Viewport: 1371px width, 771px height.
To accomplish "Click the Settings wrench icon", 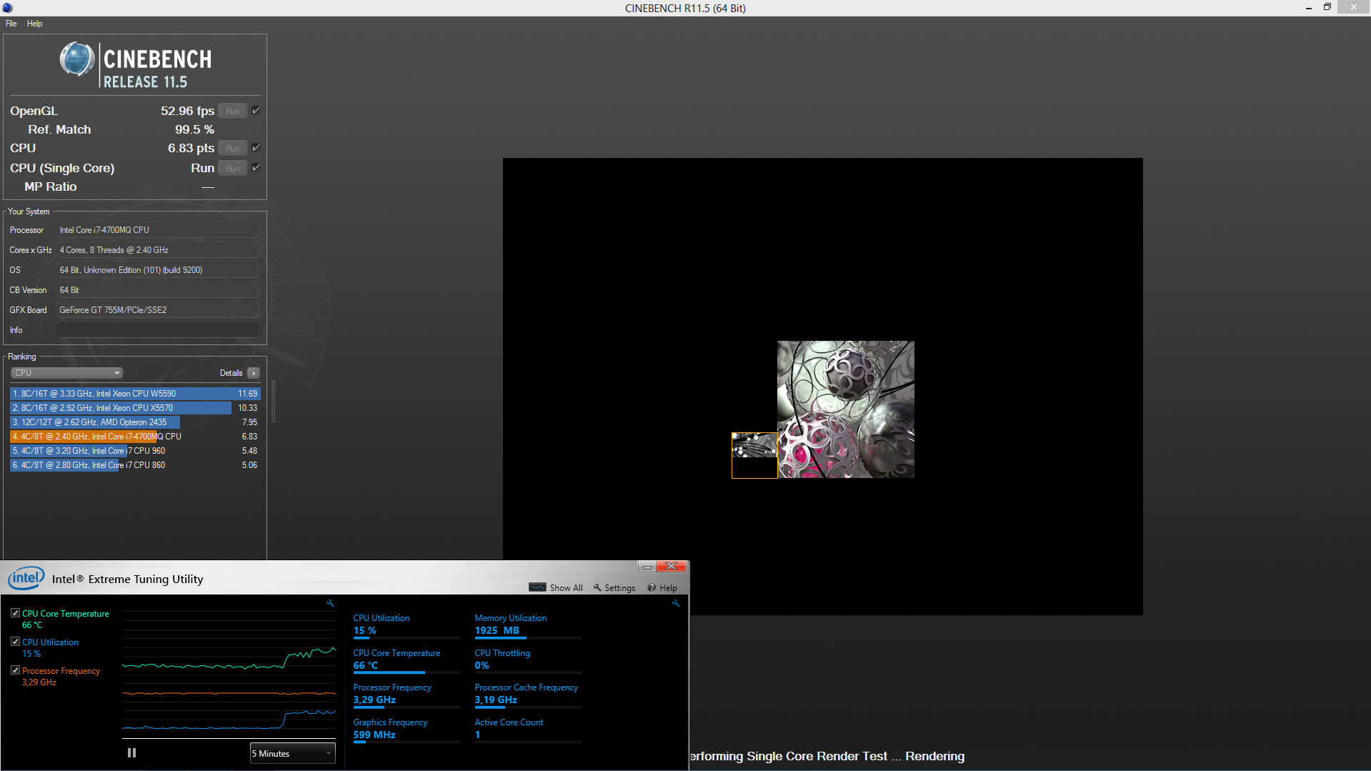I will pyautogui.click(x=597, y=587).
